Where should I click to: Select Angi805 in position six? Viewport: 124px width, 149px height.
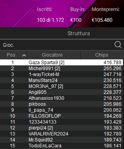pos(62,92)
